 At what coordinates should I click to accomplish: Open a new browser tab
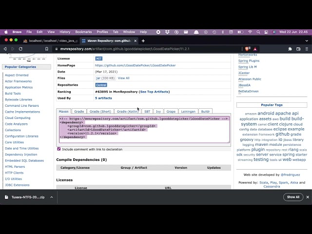[x=143, y=41]
